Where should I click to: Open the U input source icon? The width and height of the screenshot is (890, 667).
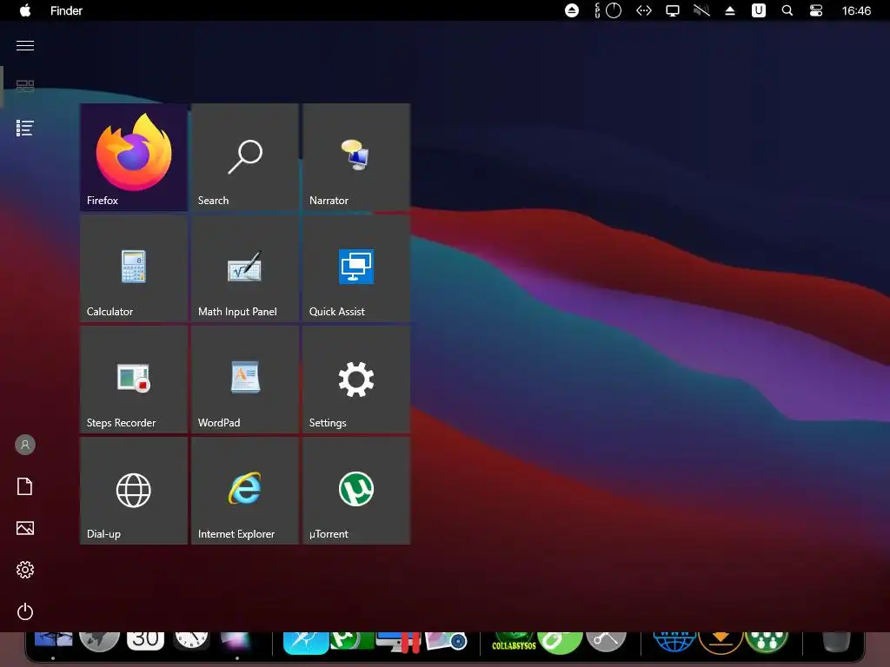(x=758, y=10)
